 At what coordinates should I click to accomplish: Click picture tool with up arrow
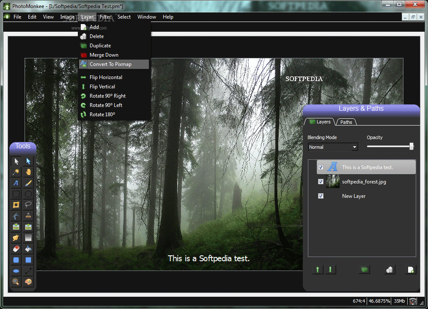point(16,227)
